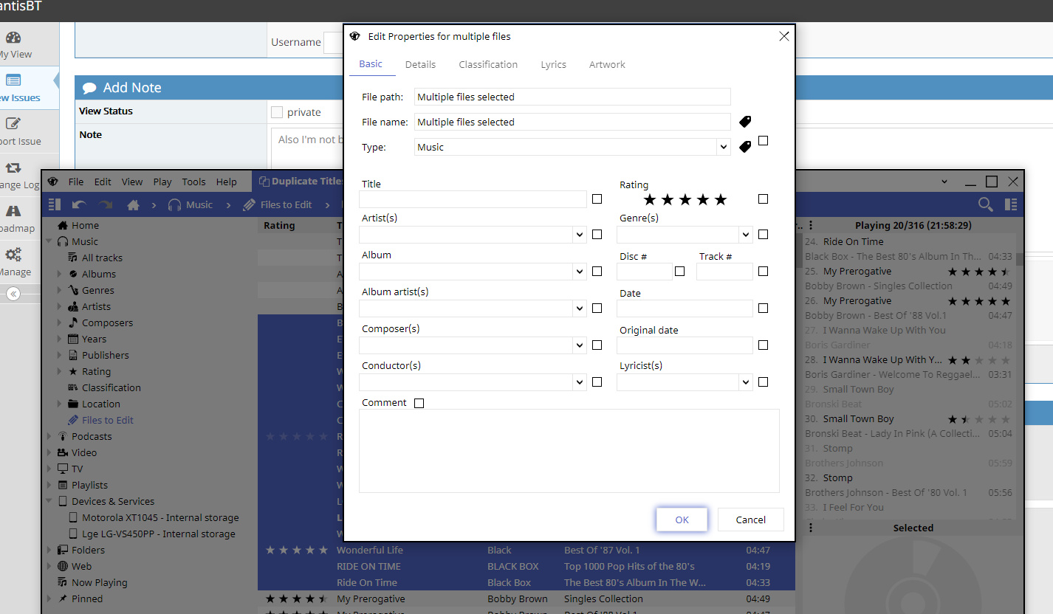The image size is (1053, 614).
Task: Open the Type dropdown showing Music
Action: coord(572,148)
